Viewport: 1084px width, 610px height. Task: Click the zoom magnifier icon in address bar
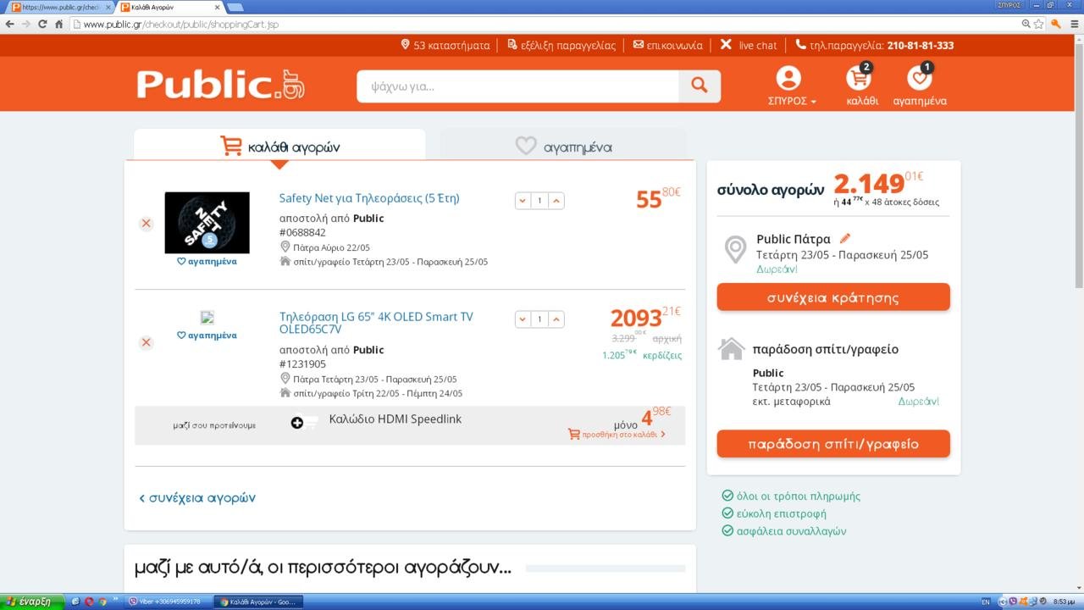coord(1026,24)
